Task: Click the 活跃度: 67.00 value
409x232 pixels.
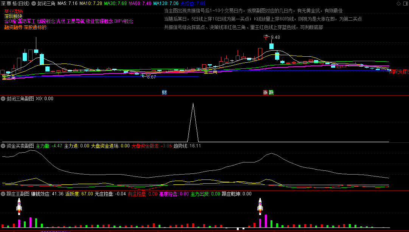Action: click(79, 194)
